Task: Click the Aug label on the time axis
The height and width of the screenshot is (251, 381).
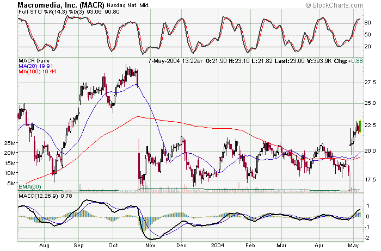Action: (x=44, y=245)
